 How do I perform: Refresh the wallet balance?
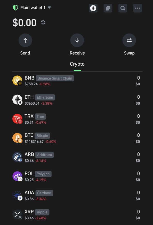coord(43,22)
